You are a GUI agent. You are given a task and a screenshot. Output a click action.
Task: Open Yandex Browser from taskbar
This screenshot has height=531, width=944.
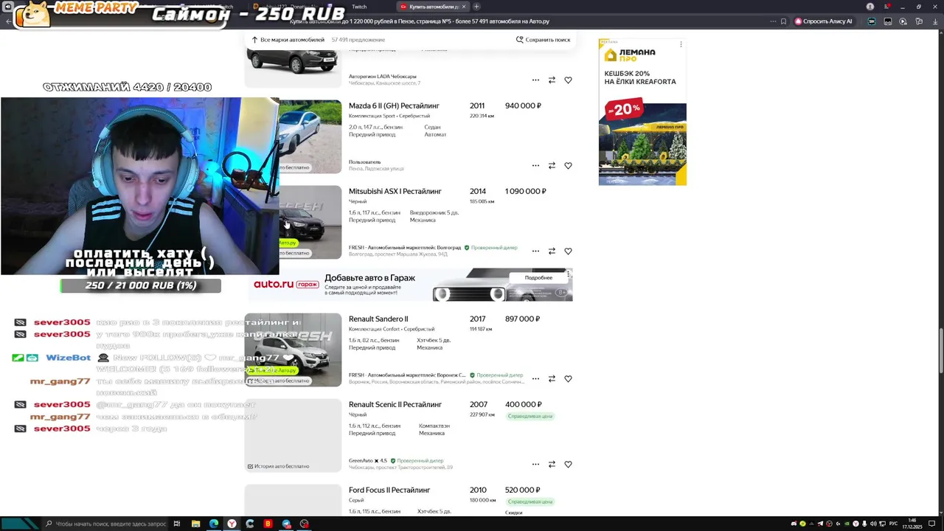(232, 524)
